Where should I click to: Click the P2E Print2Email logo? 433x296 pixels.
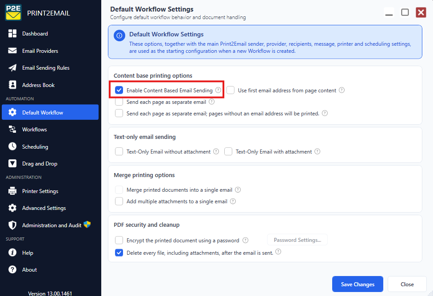[13, 12]
